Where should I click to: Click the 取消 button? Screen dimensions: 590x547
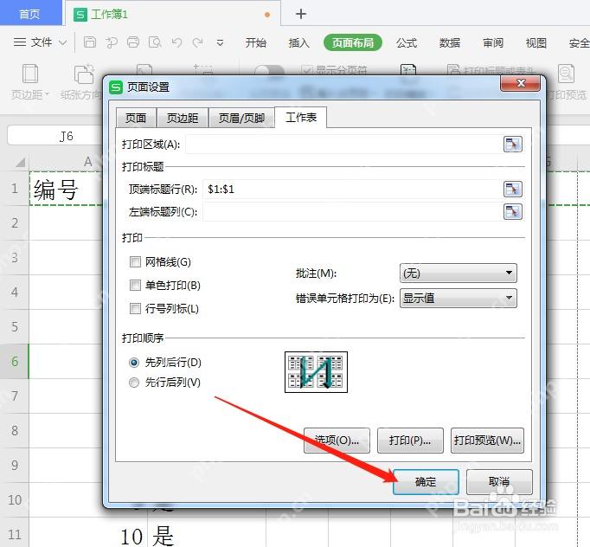(499, 481)
